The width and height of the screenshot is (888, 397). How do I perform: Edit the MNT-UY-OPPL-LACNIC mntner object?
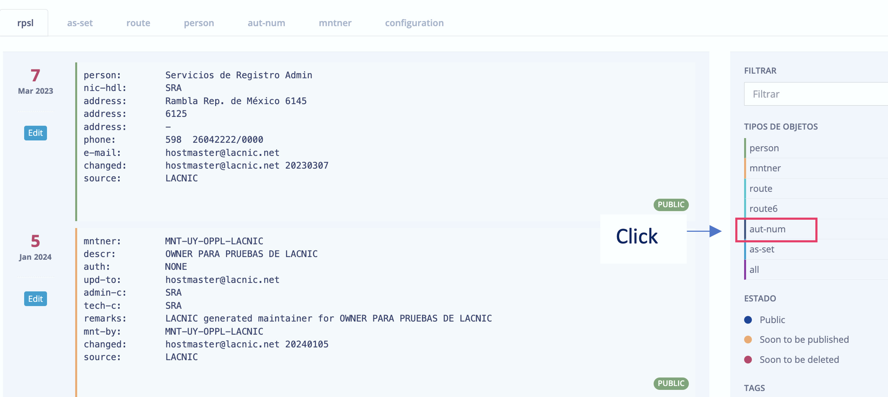click(35, 299)
